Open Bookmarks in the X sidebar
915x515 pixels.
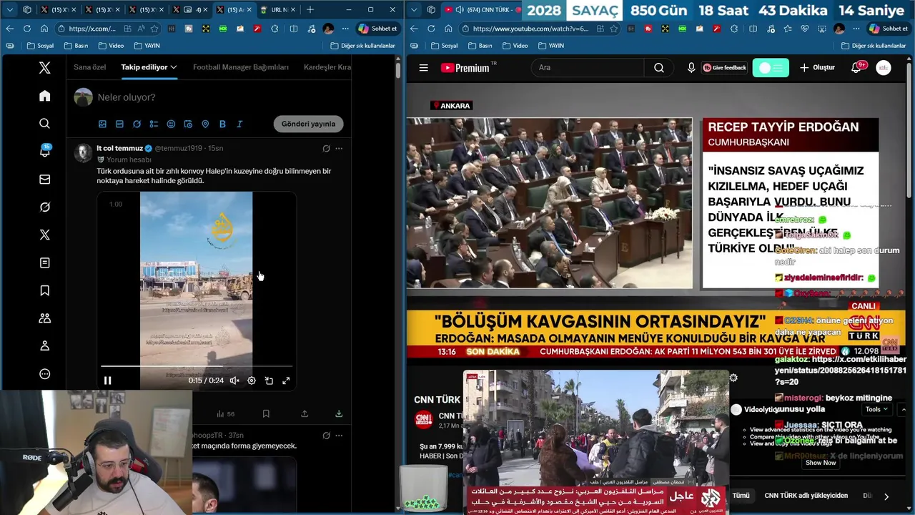(x=44, y=290)
